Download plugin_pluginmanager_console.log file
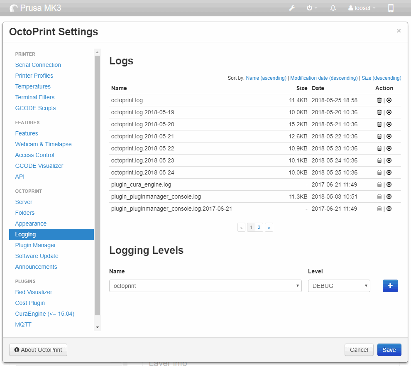 click(389, 197)
